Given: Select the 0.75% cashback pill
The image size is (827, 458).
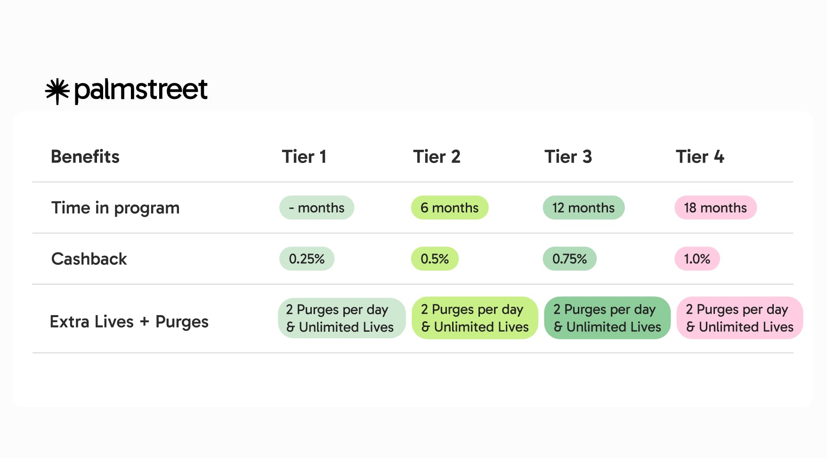Looking at the screenshot, I should click(569, 259).
